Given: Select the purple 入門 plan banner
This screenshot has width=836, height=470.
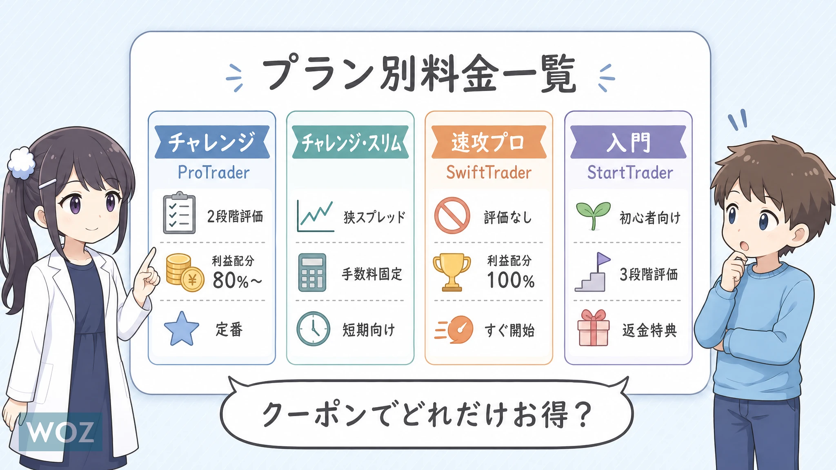Looking at the screenshot, I should coord(628,142).
